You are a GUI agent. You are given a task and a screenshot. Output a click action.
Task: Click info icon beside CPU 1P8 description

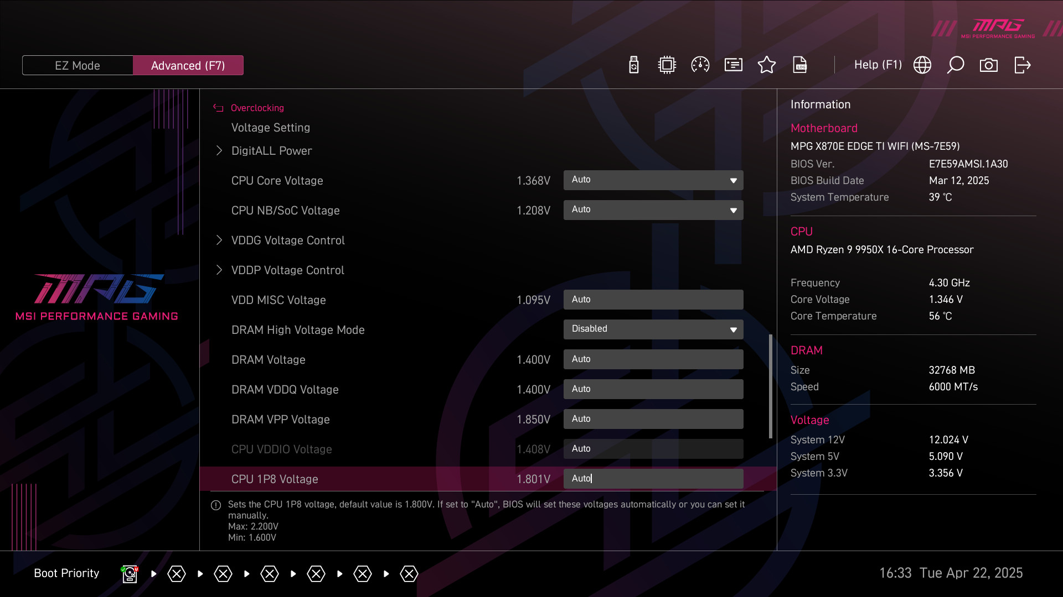pos(216,505)
